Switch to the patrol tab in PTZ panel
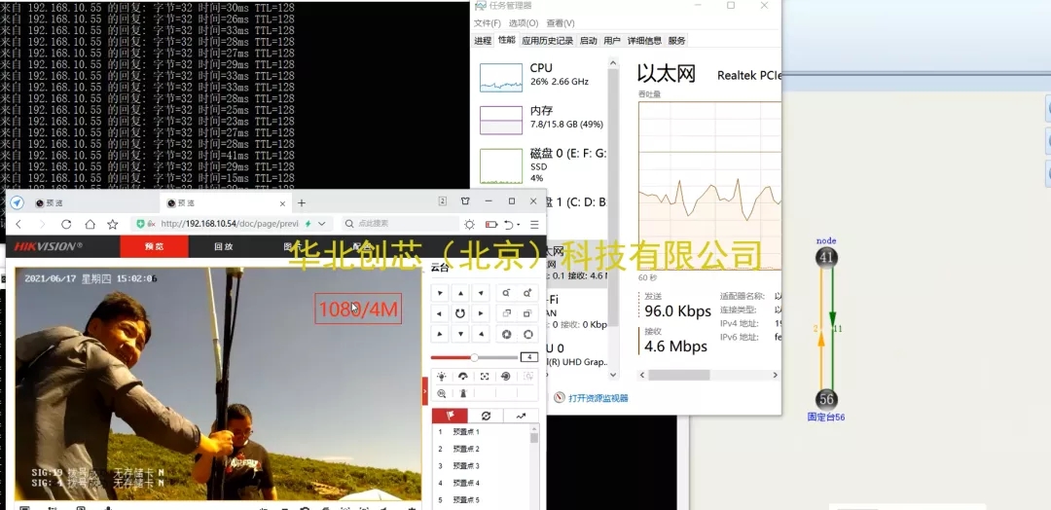The height and width of the screenshot is (510, 1051). tap(486, 416)
